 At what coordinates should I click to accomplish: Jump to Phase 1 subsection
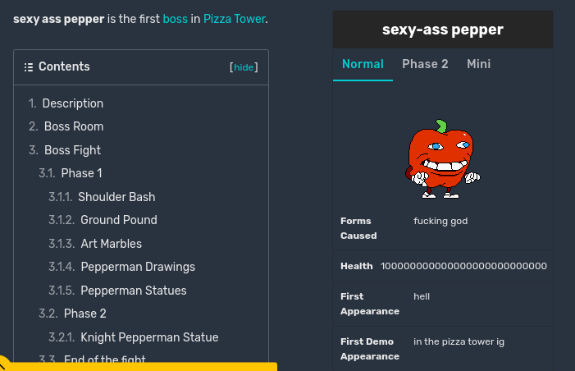click(82, 173)
